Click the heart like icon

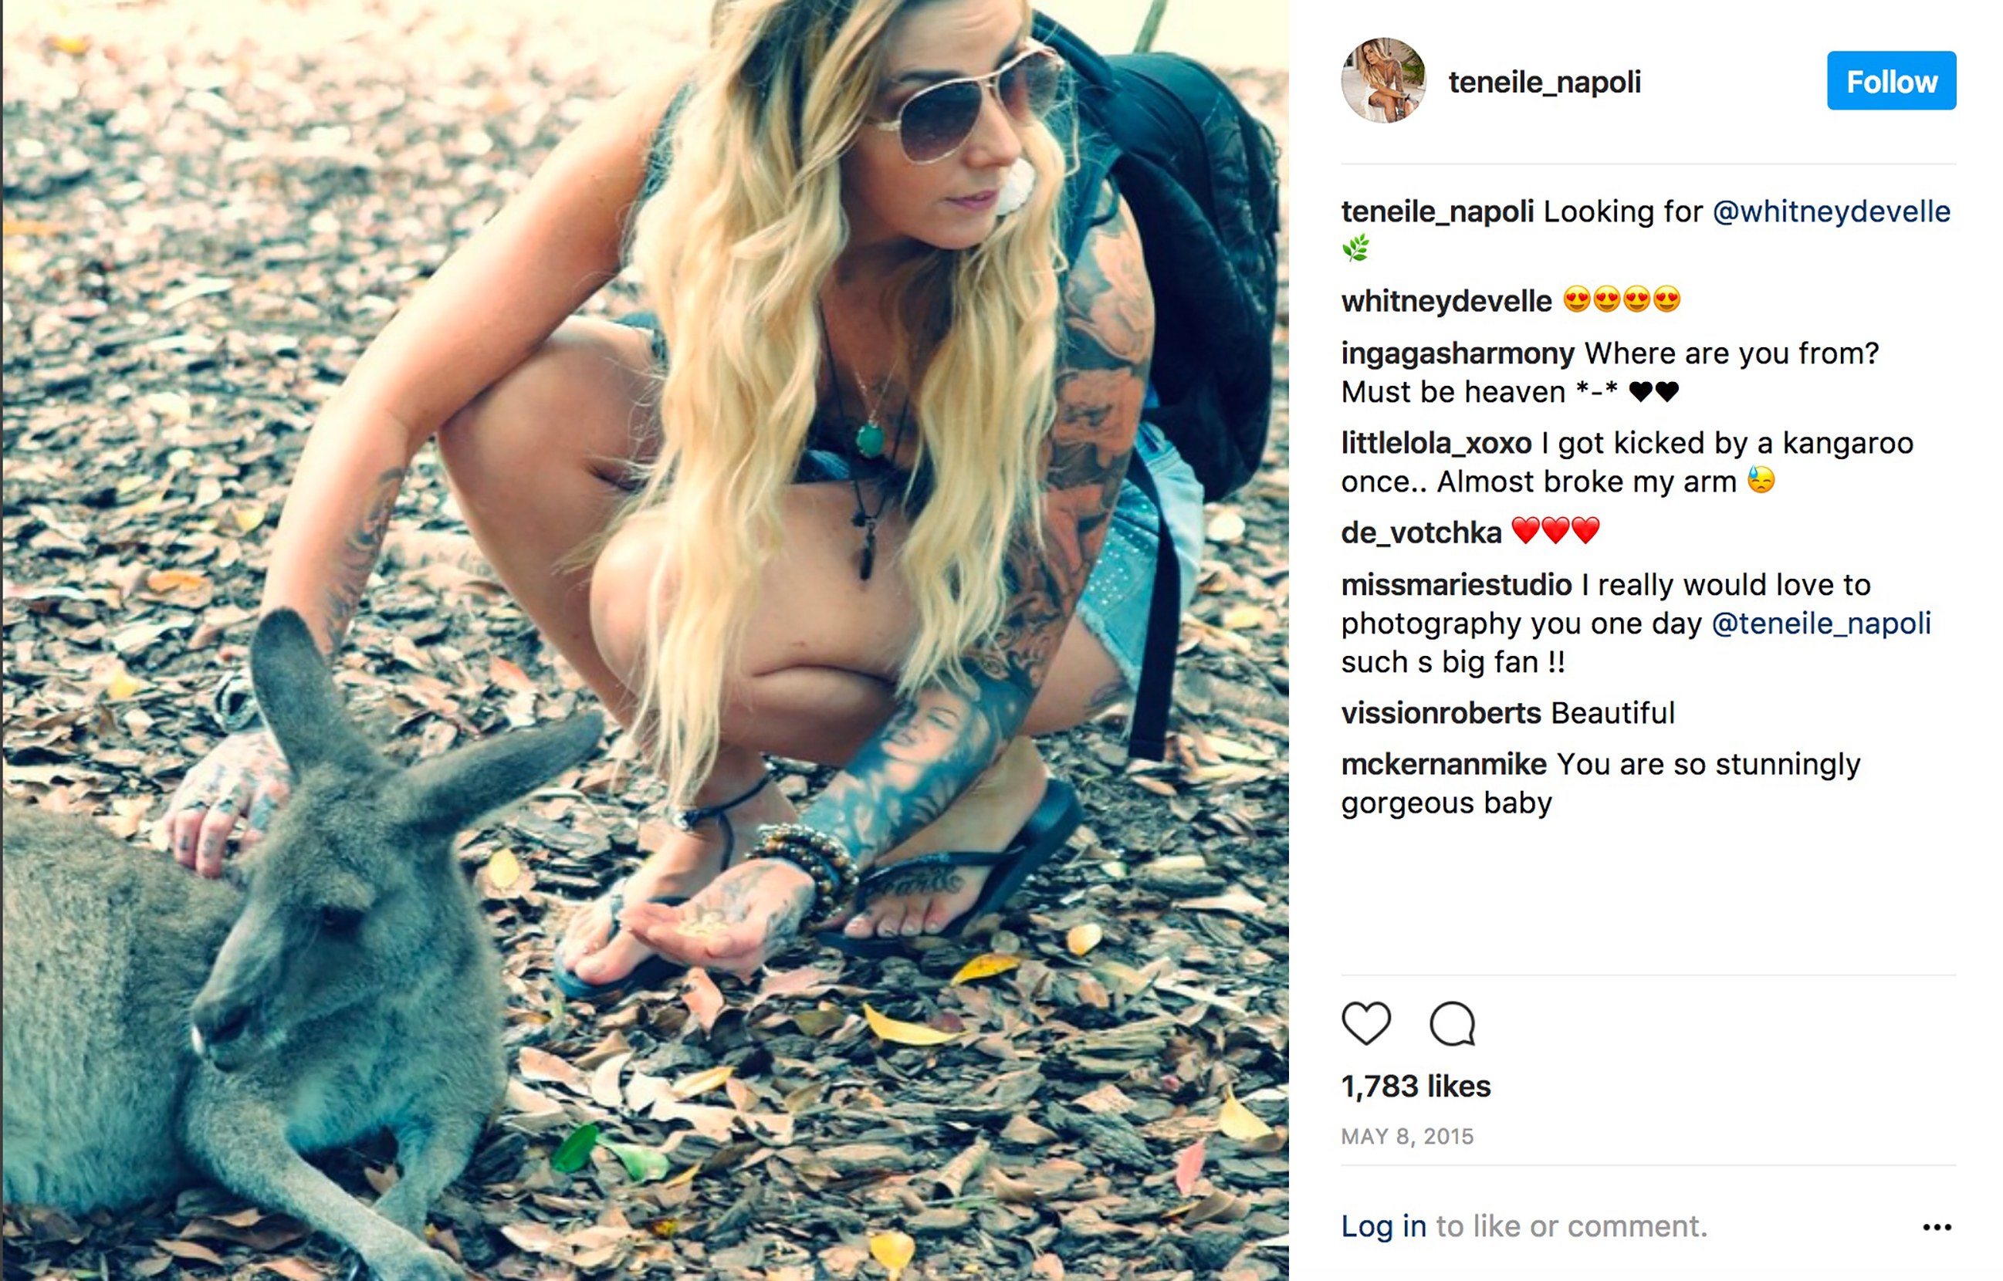coord(1366,1022)
